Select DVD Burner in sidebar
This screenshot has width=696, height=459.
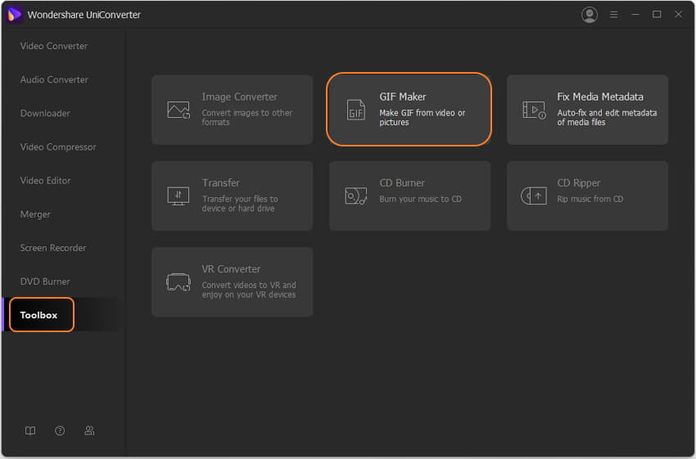(x=45, y=281)
